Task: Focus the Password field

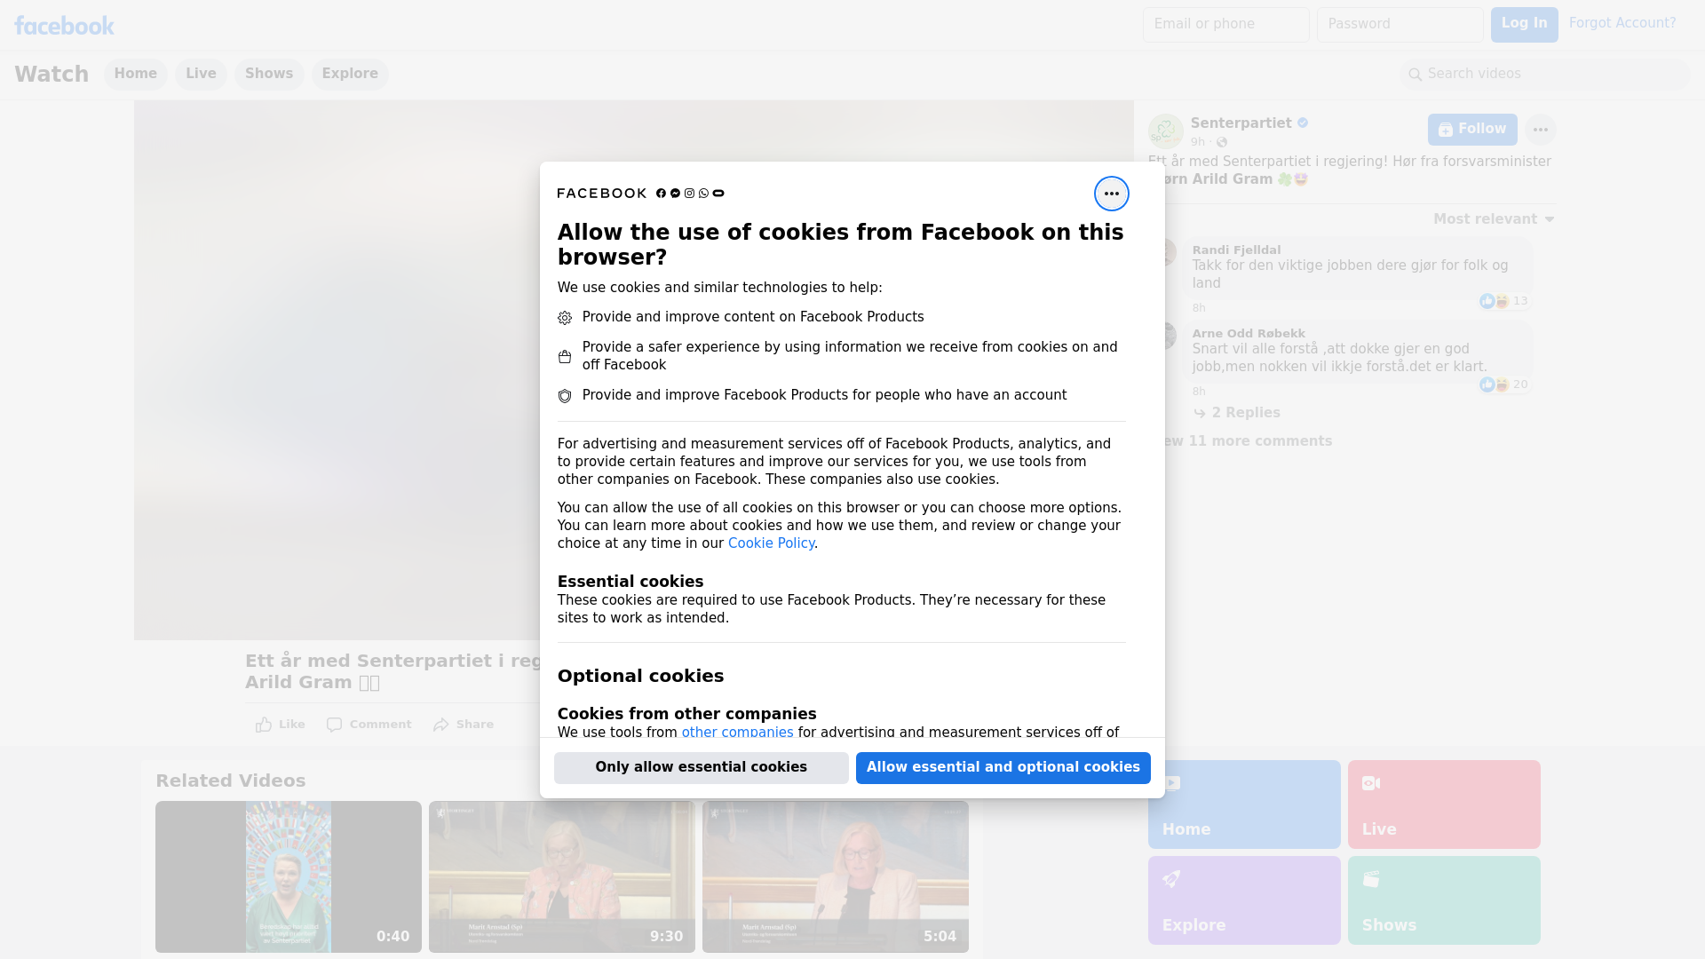Action: pyautogui.click(x=1400, y=25)
